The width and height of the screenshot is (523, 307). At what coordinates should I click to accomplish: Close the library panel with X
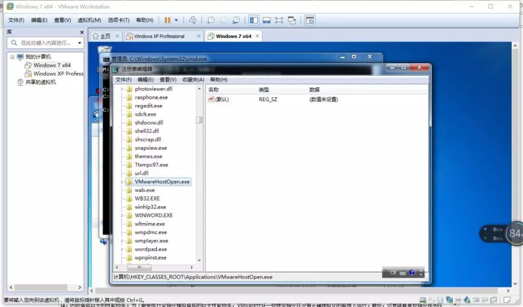(82, 32)
